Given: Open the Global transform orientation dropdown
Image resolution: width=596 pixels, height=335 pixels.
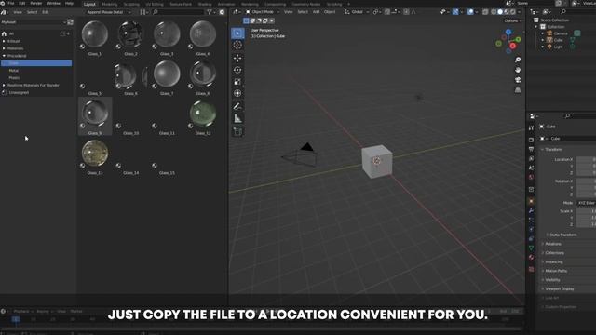Looking at the screenshot, I should [357, 12].
